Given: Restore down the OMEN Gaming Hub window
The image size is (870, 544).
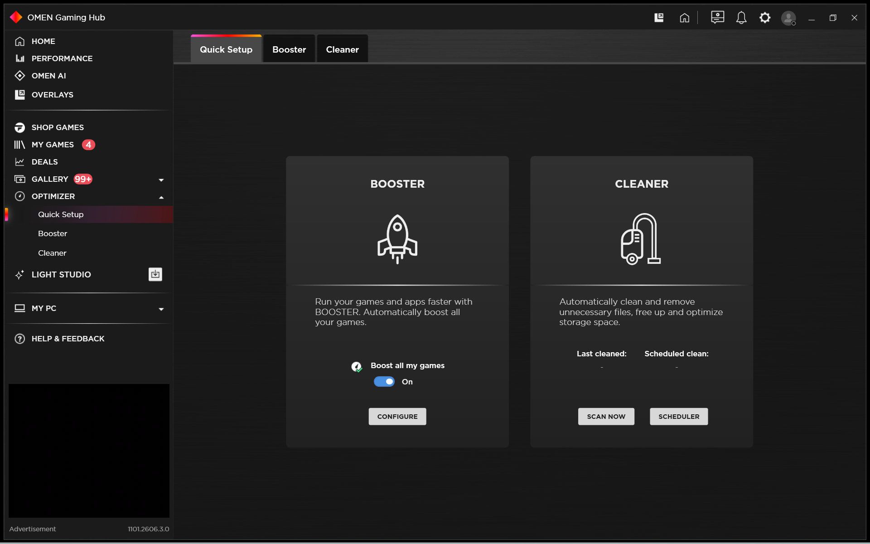Looking at the screenshot, I should (x=833, y=18).
